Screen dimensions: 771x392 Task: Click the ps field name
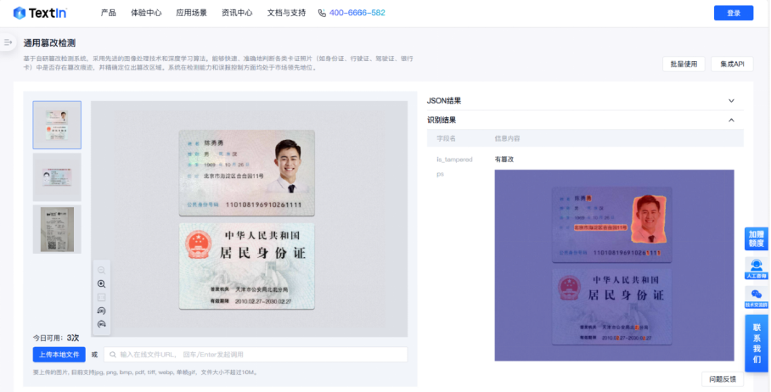point(440,174)
